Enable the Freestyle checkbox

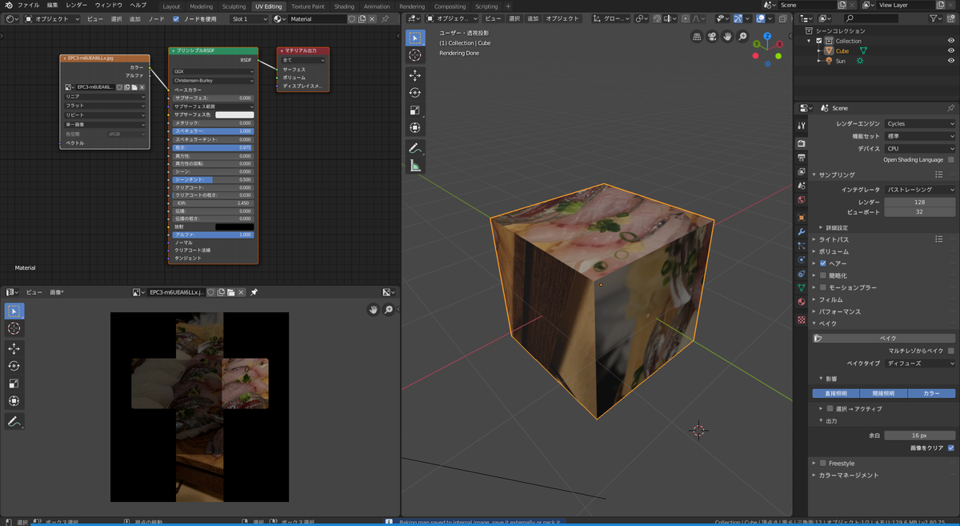click(822, 464)
